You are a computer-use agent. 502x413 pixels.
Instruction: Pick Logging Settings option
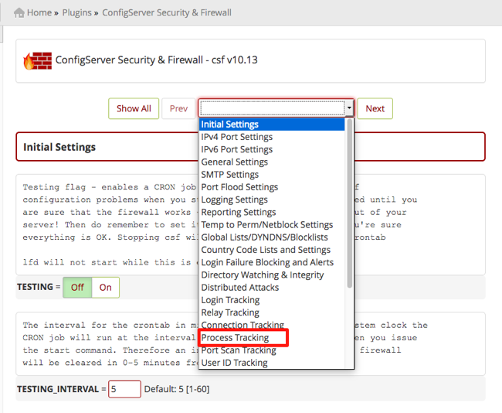pyautogui.click(x=272, y=200)
